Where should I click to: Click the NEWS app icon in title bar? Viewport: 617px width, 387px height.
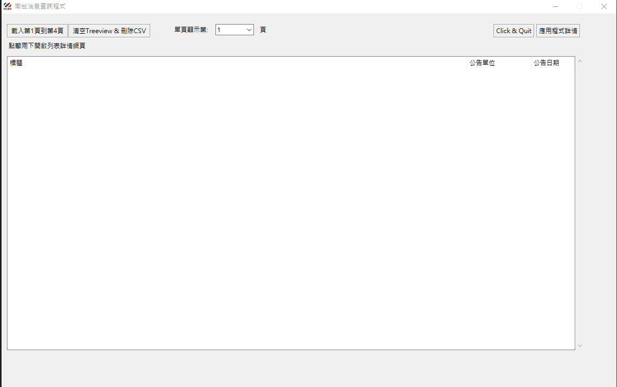pos(7,6)
